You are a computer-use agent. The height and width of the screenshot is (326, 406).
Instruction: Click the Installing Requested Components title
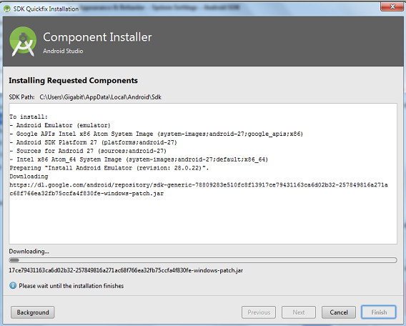coord(74,81)
